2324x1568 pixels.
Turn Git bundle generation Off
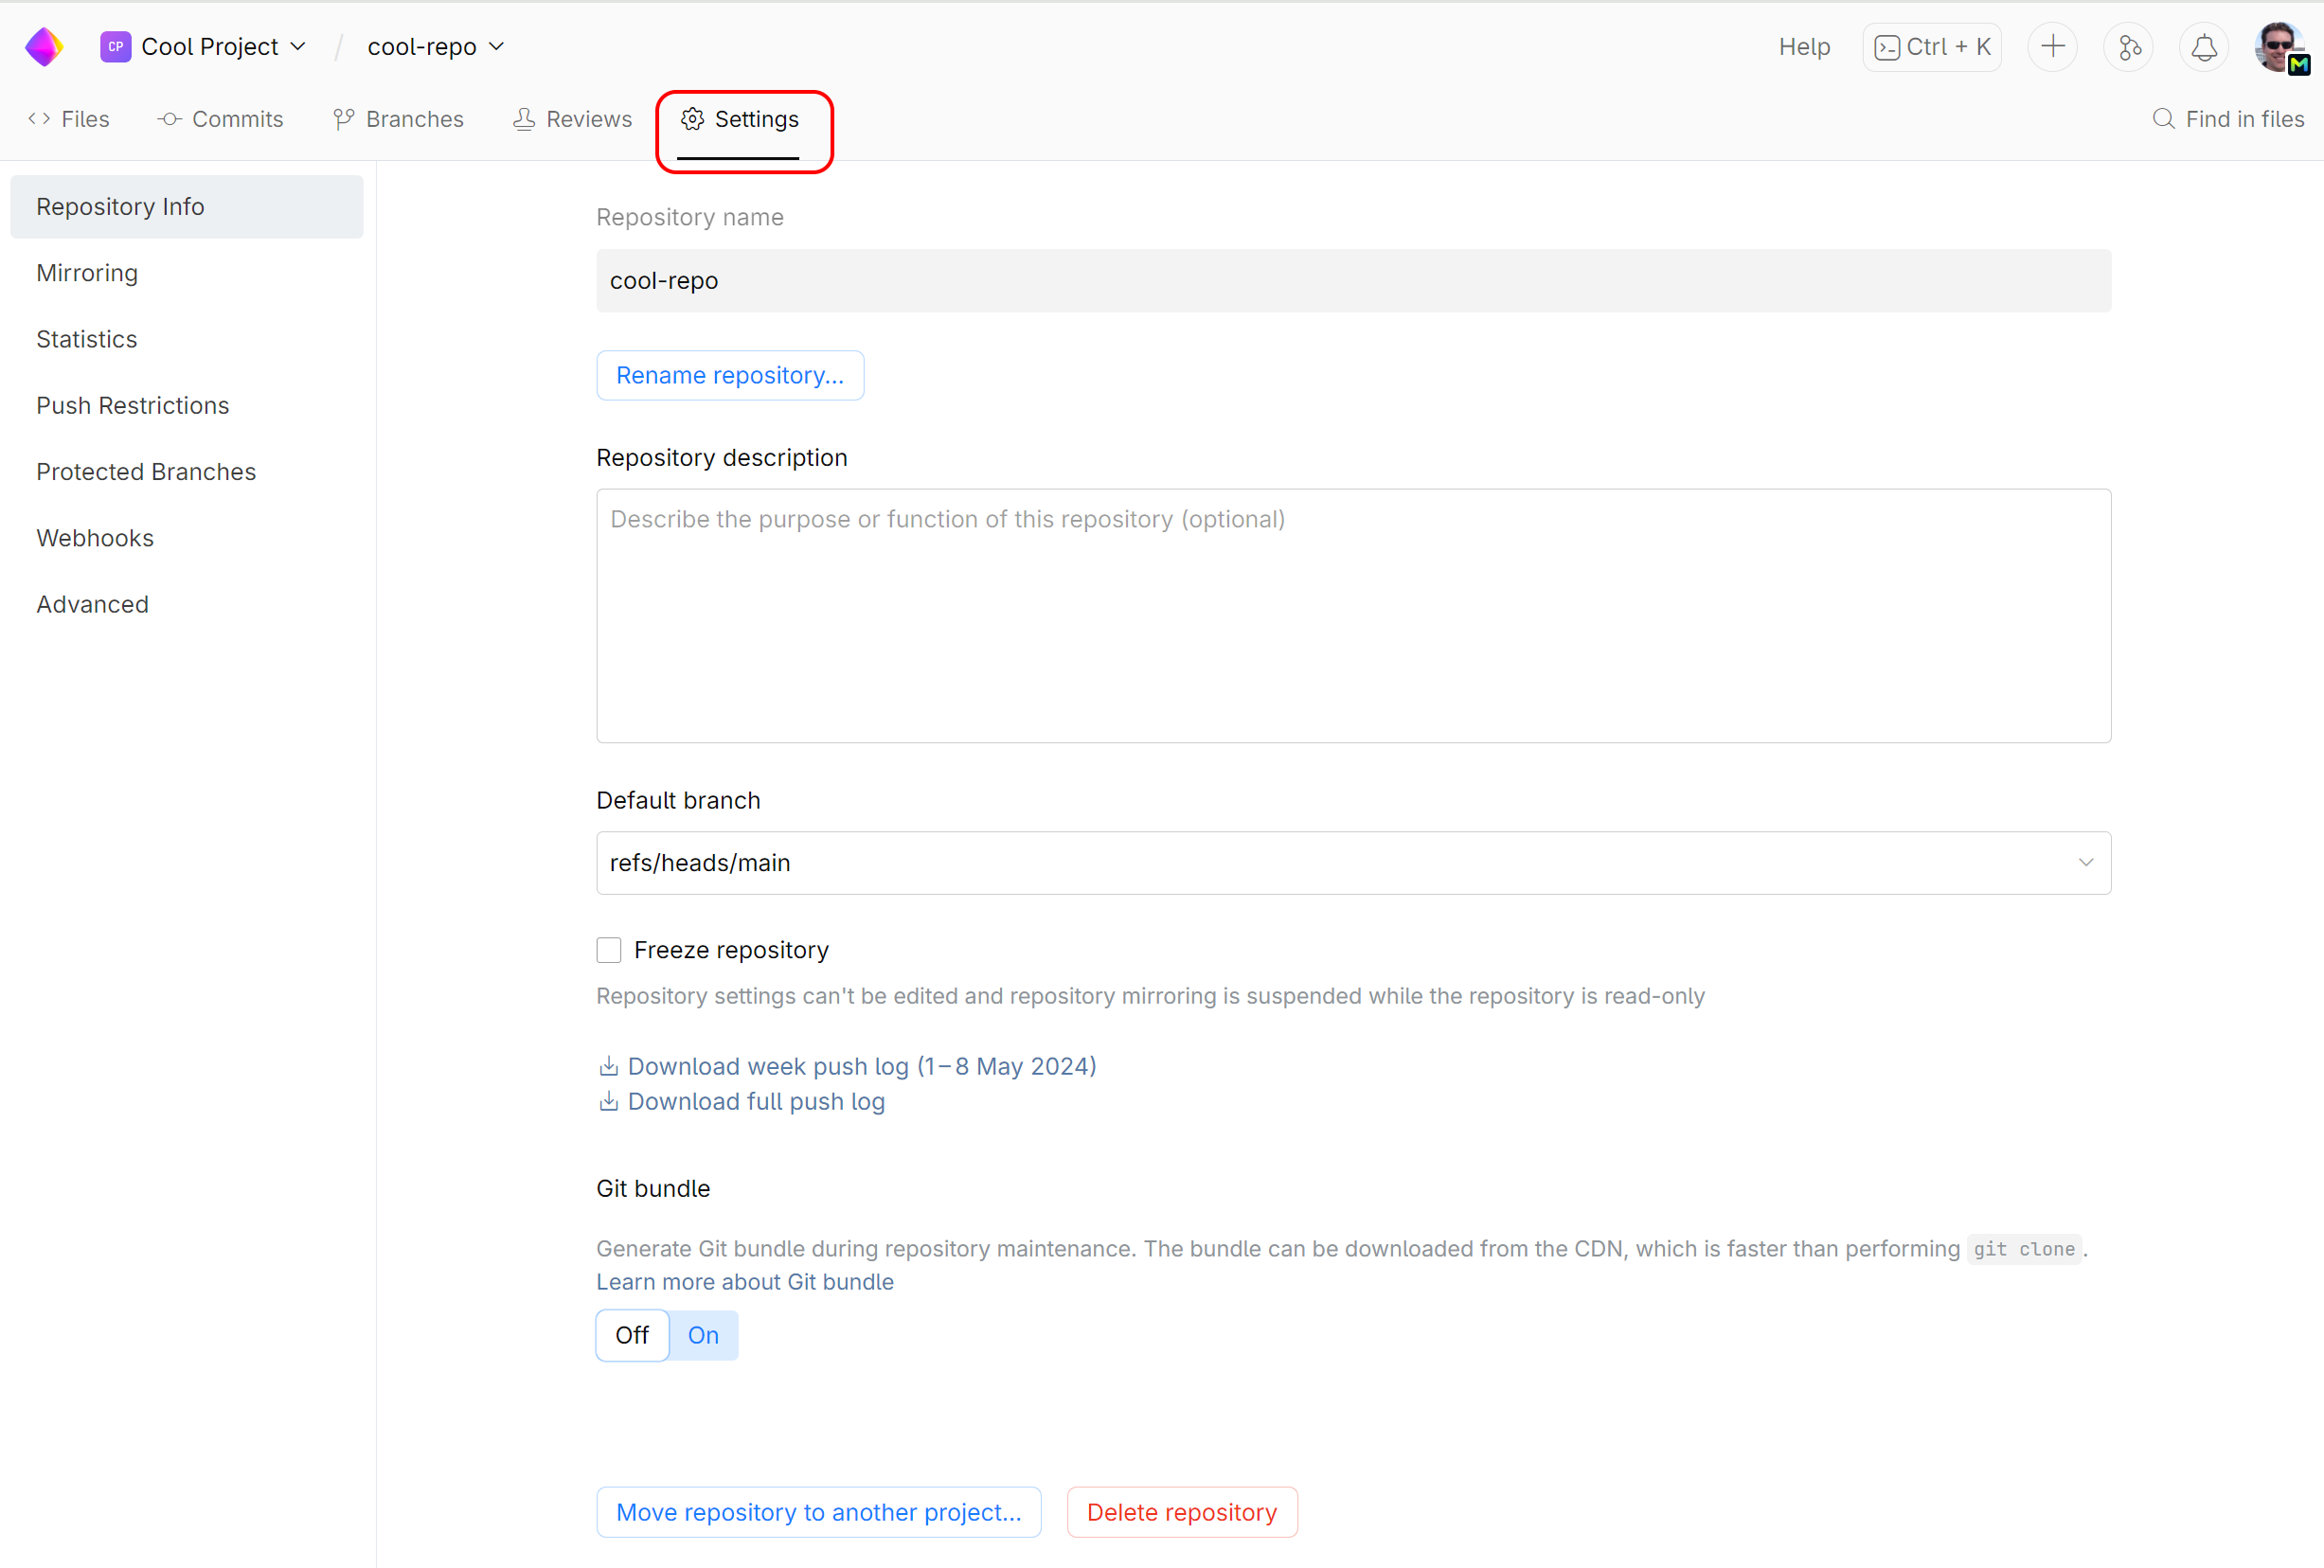[631, 1335]
